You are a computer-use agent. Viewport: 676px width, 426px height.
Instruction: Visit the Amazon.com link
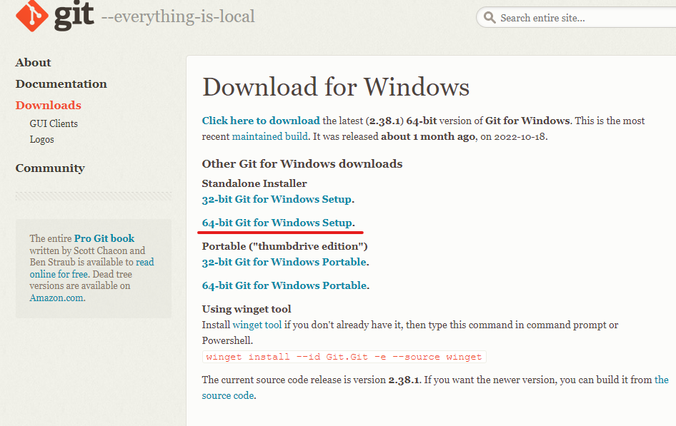coord(56,298)
